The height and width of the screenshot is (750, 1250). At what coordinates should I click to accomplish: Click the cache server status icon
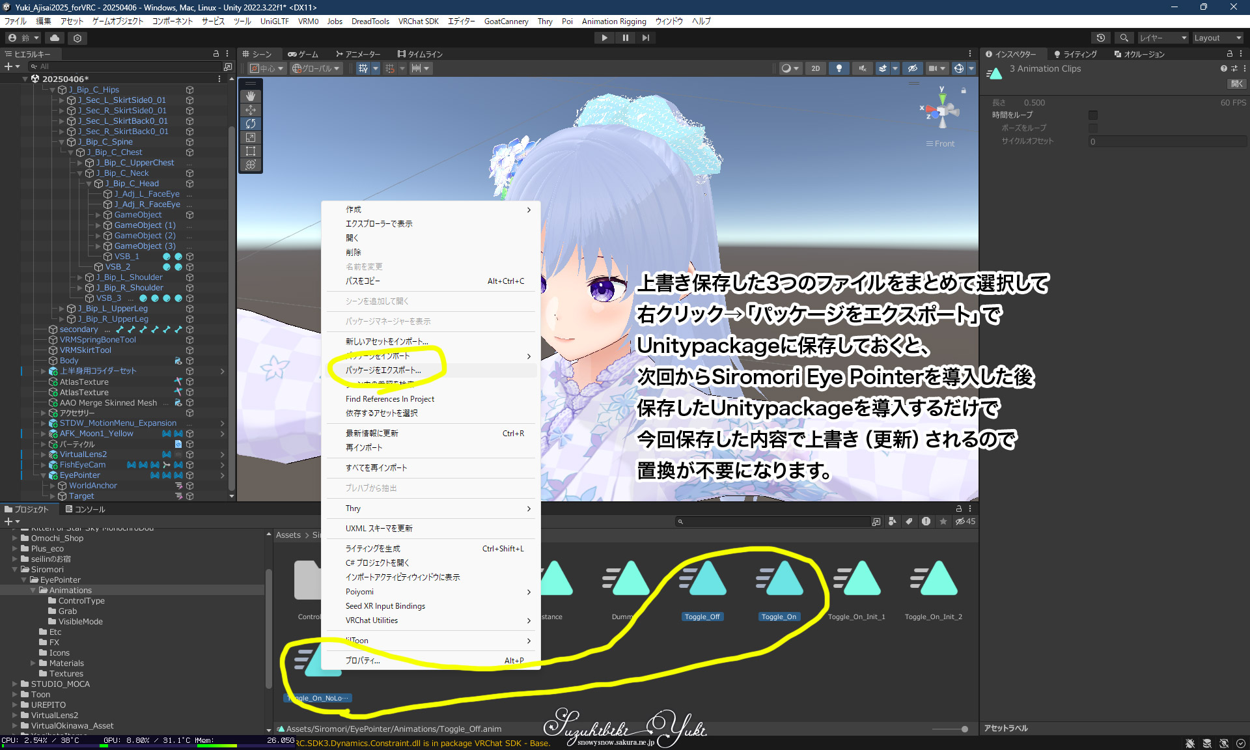tap(1206, 743)
